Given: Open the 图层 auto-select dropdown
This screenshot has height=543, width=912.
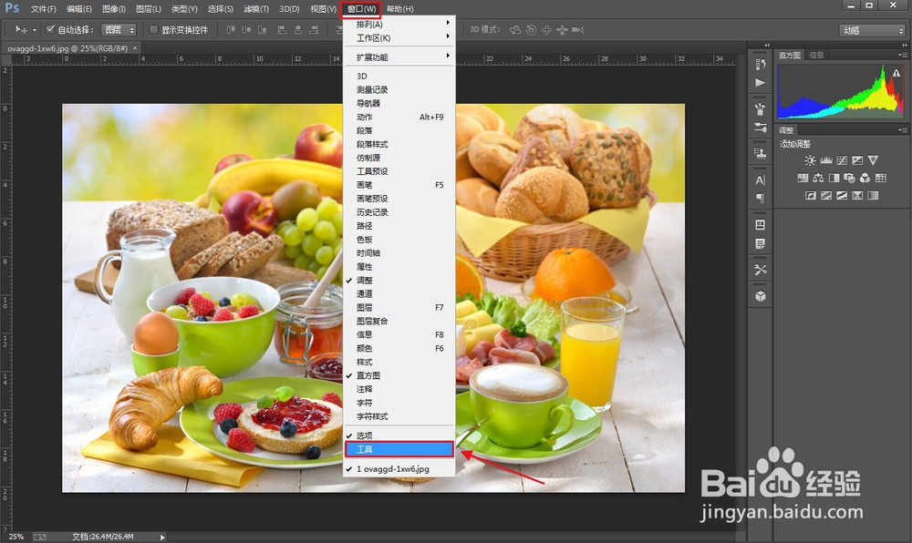Looking at the screenshot, I should point(119,30).
